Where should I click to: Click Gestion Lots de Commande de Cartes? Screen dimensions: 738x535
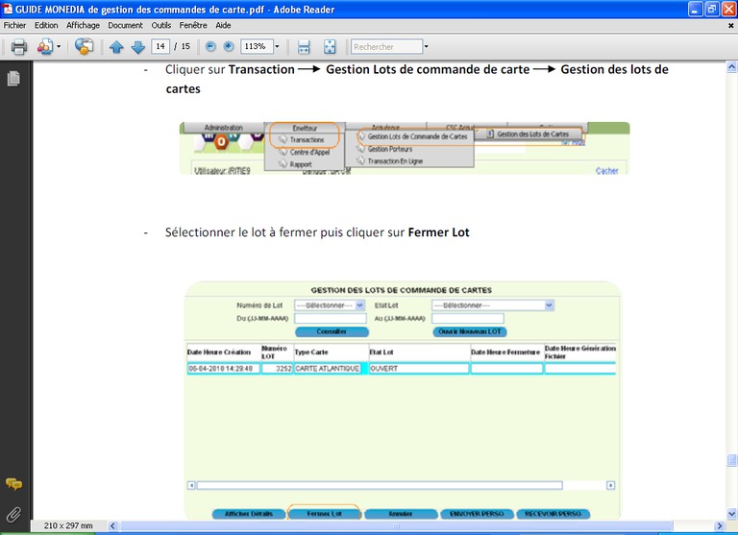417,136
